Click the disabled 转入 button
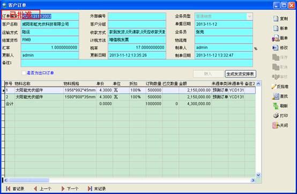Image resolution: width=297 pixels, height=194 pixels. pos(208,74)
